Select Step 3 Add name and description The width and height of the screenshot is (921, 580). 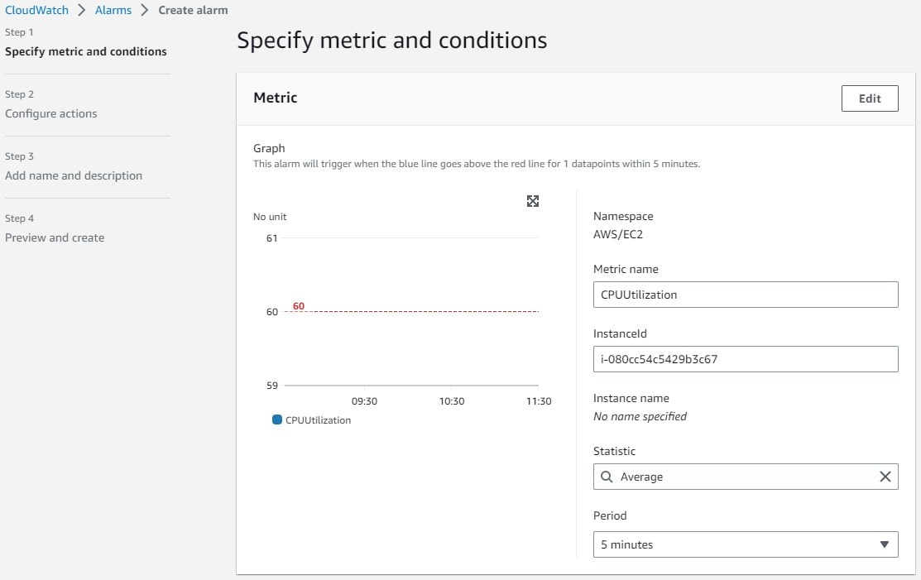click(74, 175)
